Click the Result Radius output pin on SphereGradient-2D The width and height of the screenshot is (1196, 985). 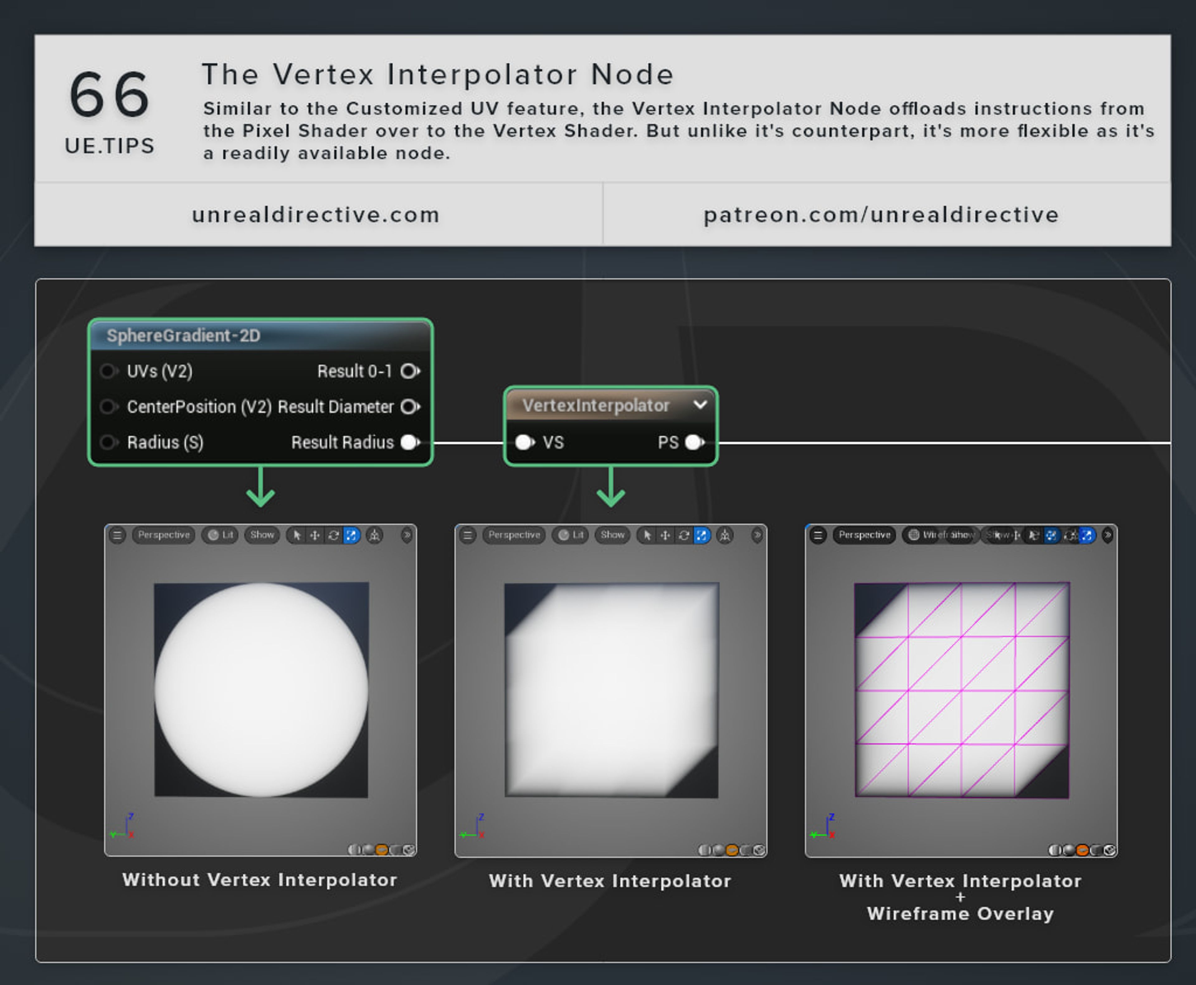coord(410,442)
